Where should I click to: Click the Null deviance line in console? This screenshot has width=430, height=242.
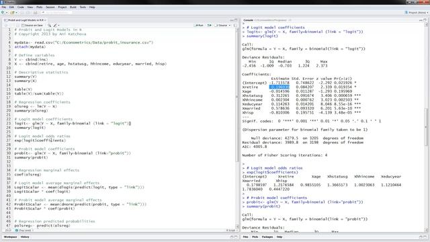click(307, 138)
